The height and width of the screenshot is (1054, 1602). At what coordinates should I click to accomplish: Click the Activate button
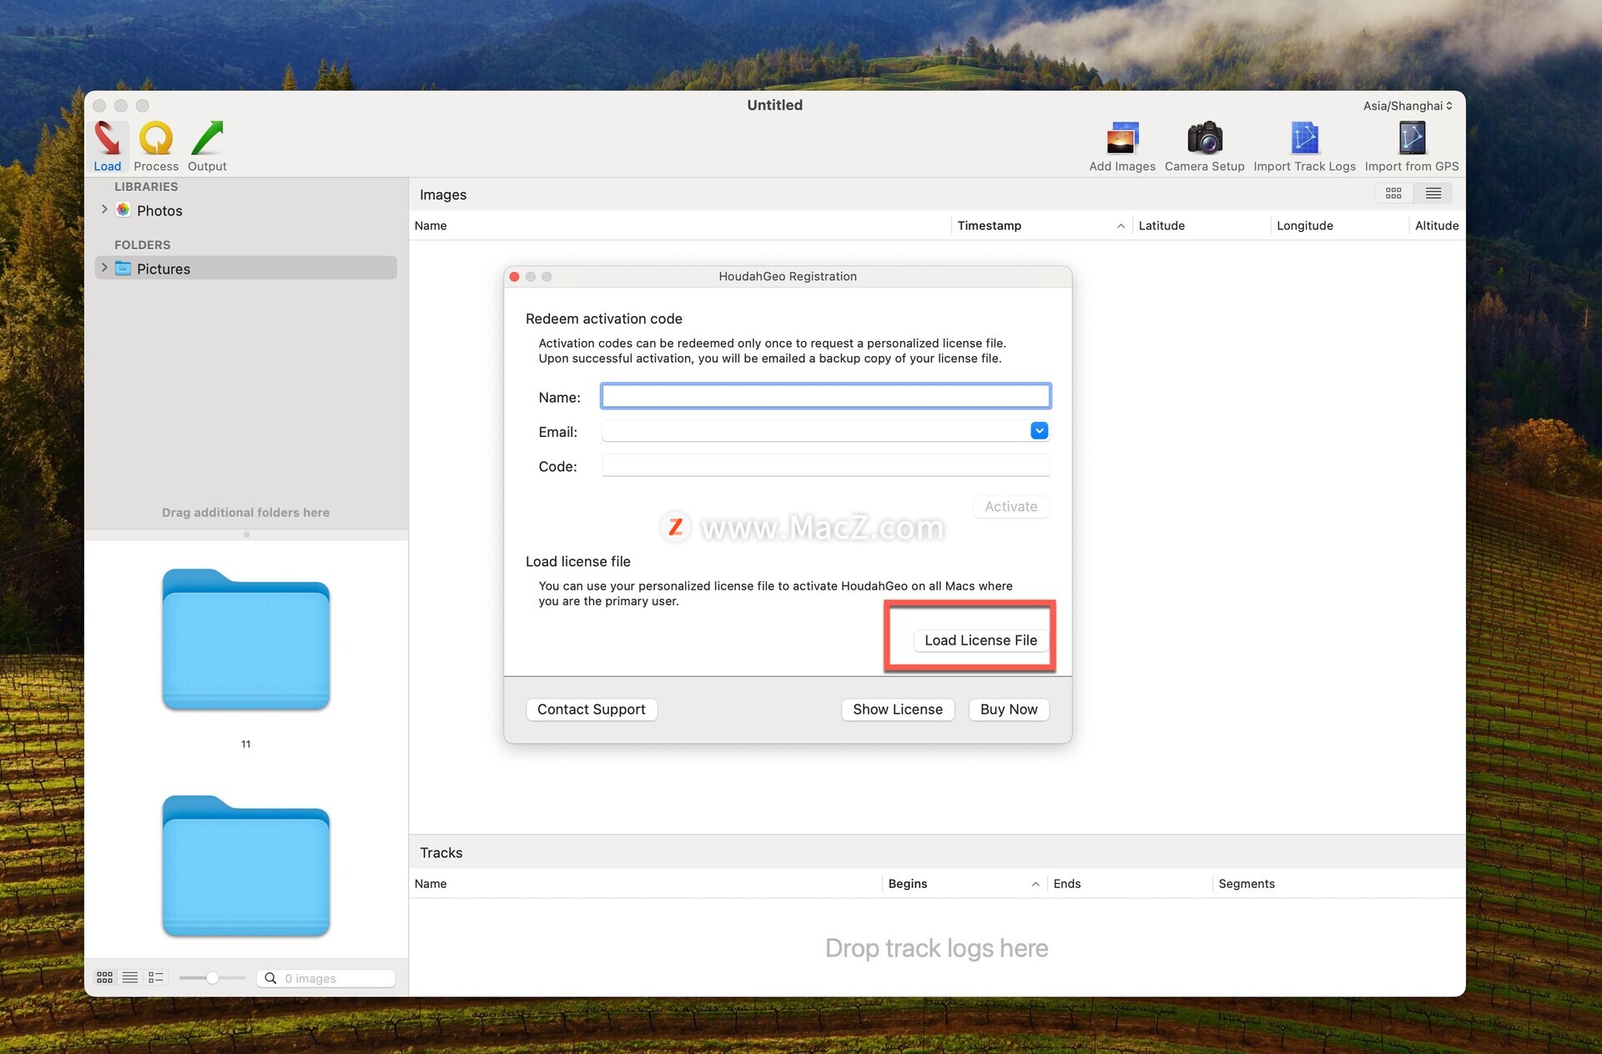1010,507
